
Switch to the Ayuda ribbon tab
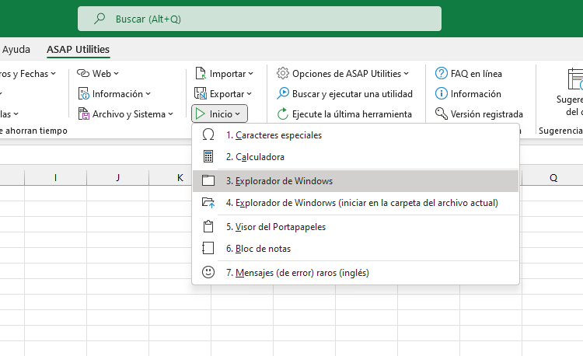[16, 50]
